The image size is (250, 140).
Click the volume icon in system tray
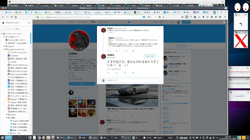[214, 138]
